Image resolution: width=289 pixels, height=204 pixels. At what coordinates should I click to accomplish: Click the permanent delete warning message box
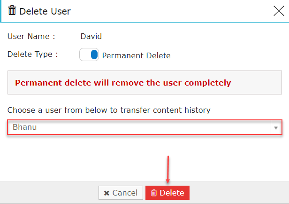point(144,83)
